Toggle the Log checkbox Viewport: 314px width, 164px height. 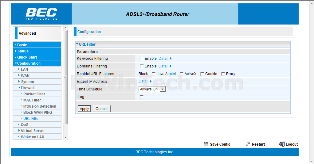[142, 97]
